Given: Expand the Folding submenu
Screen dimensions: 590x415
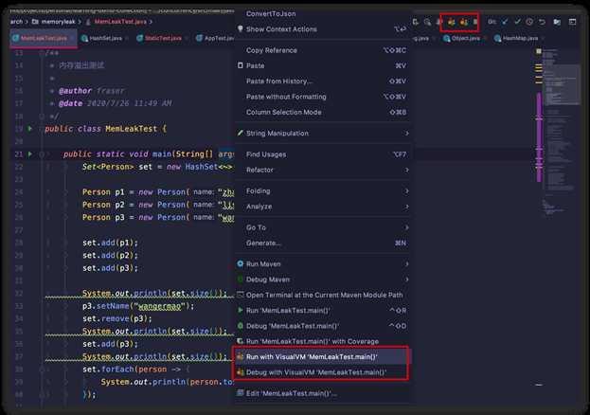Looking at the screenshot, I should (407, 191).
